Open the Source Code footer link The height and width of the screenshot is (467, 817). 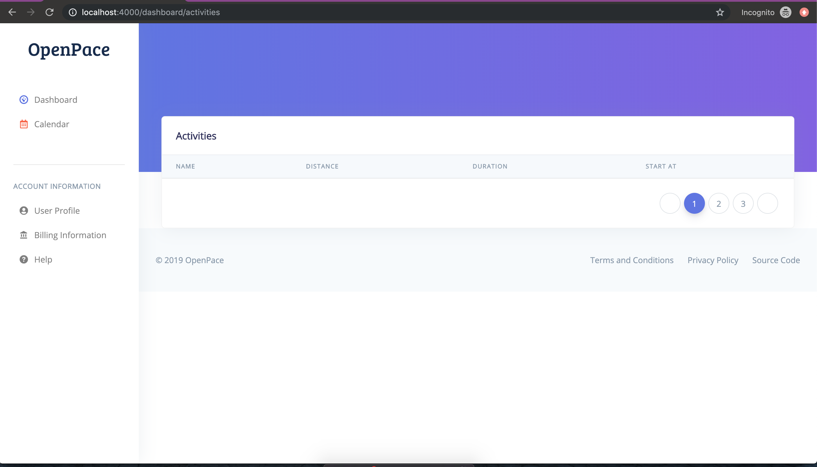click(x=776, y=260)
